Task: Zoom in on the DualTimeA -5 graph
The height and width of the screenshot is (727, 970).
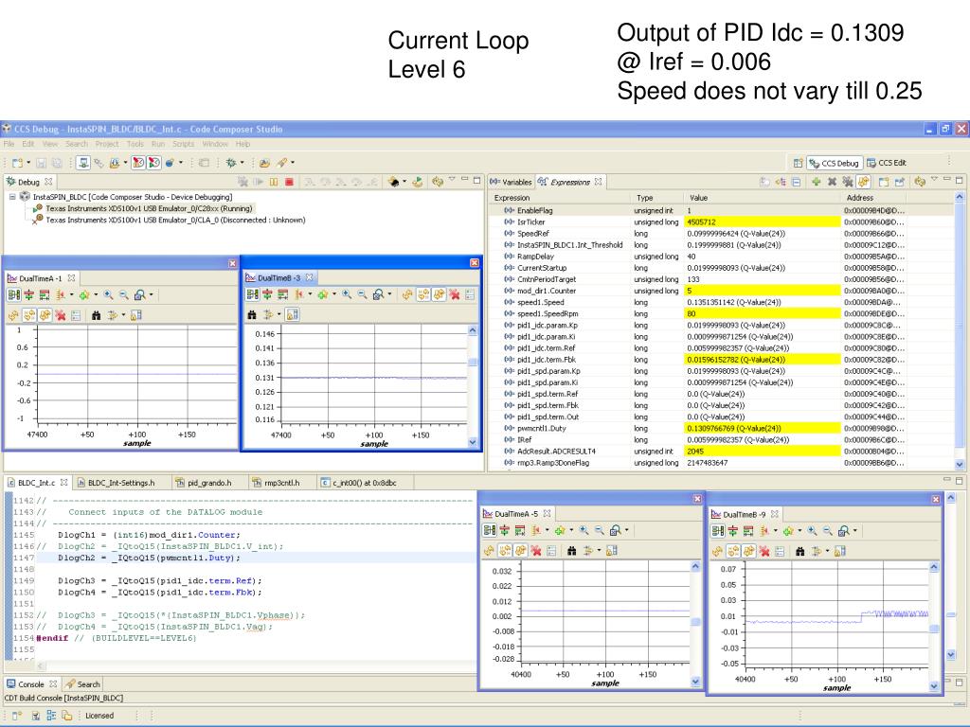Action: [x=584, y=530]
